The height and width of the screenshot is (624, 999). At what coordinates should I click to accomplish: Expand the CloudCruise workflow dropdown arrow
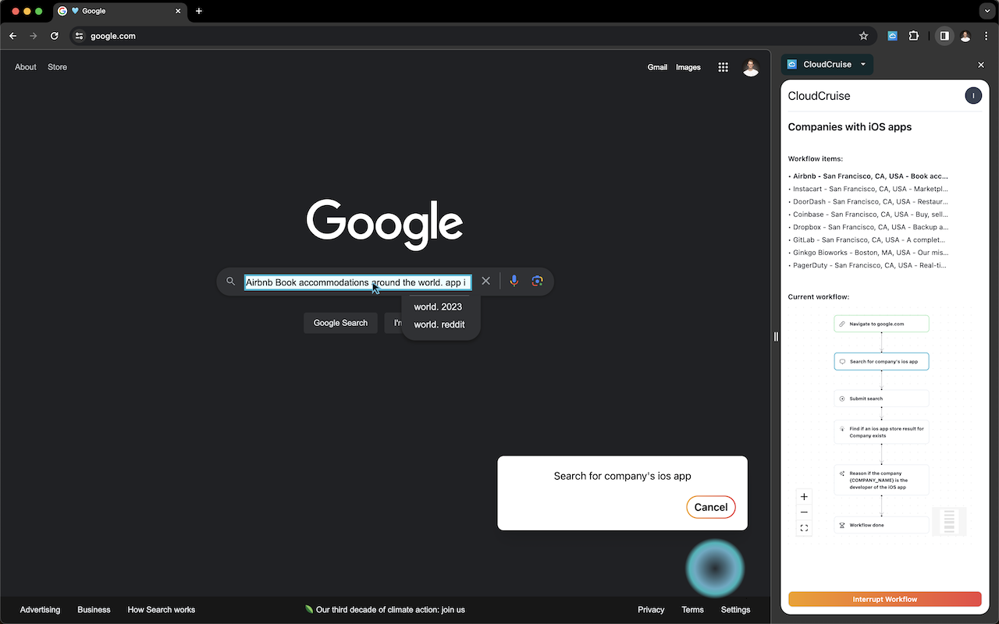point(863,65)
